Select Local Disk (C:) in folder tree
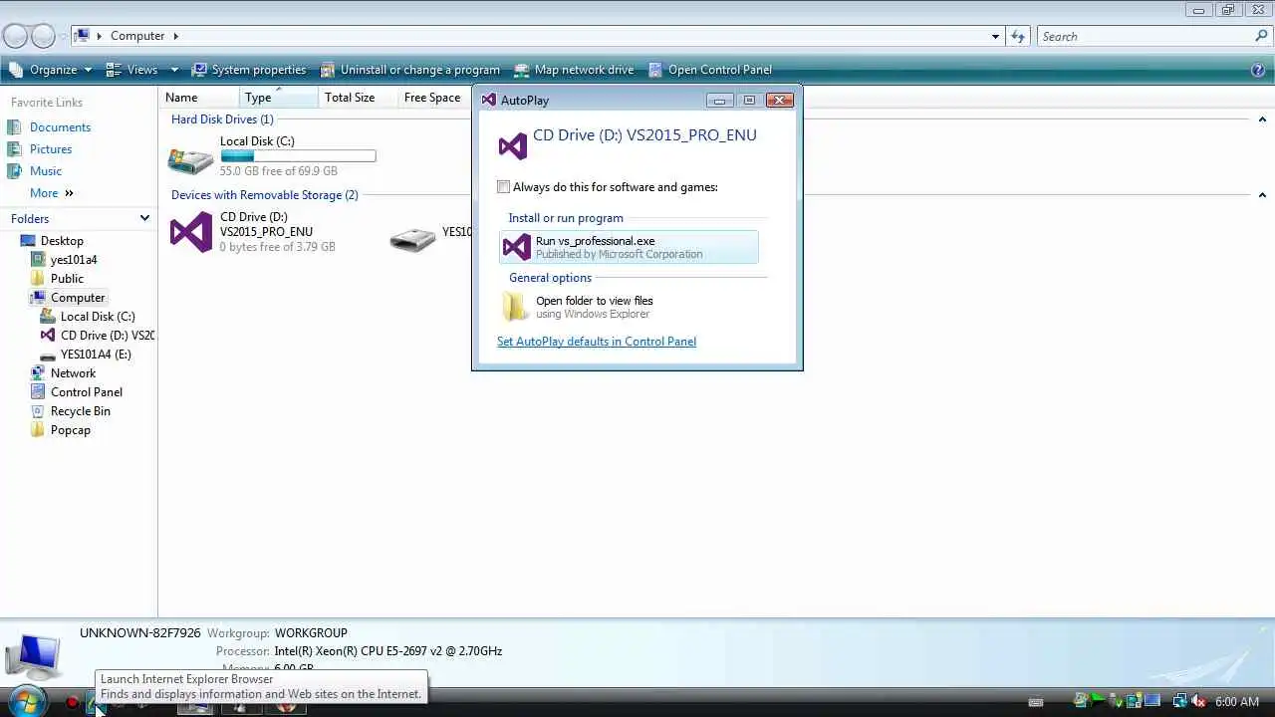1275x717 pixels. [98, 317]
